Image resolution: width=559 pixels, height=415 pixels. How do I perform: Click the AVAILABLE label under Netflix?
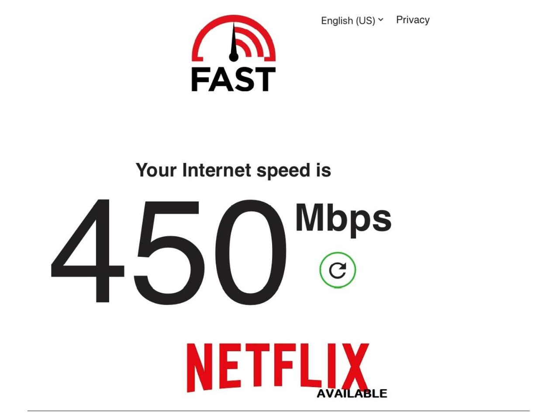click(x=352, y=394)
